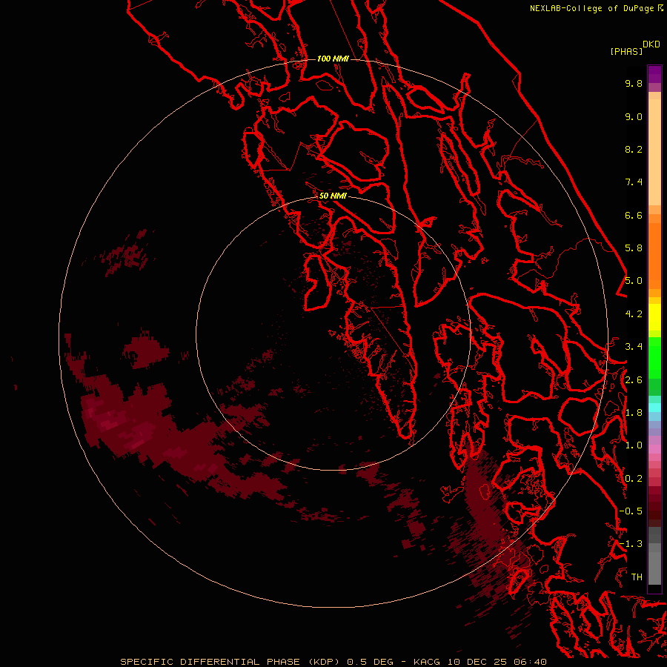Click the 9.8 value on the color scale
The image size is (667, 667).
click(634, 83)
